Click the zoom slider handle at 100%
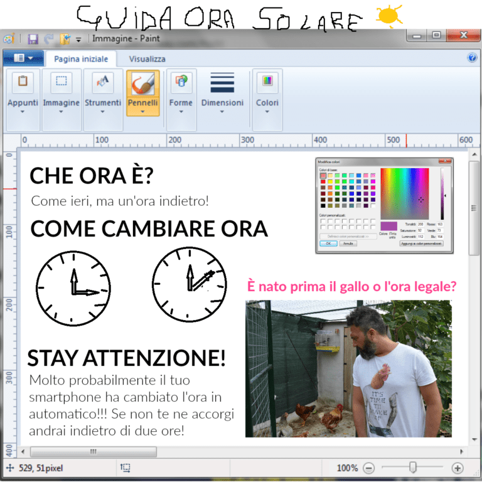482x482 pixels. pyautogui.click(x=413, y=468)
